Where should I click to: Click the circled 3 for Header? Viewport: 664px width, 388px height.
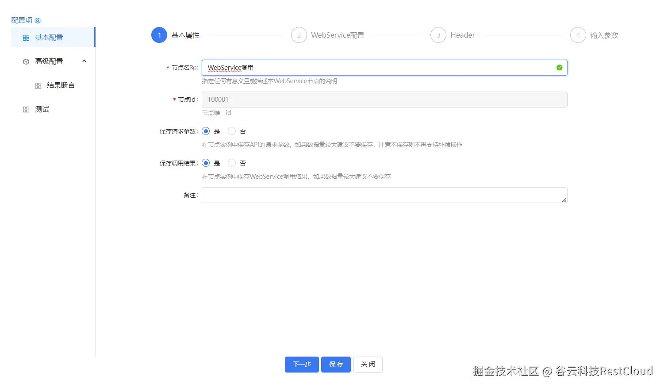tap(438, 35)
